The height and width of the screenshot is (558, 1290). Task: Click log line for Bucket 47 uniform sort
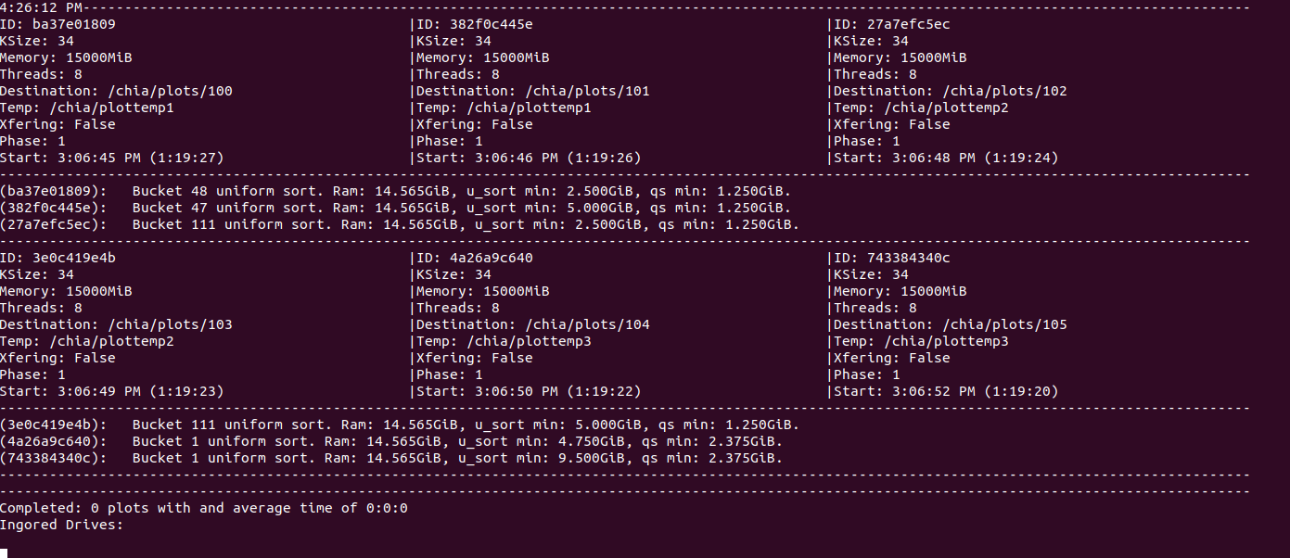pyautogui.click(x=395, y=208)
